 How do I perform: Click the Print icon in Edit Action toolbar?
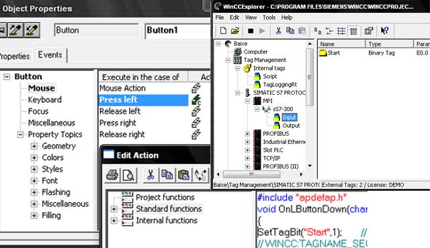(112, 175)
